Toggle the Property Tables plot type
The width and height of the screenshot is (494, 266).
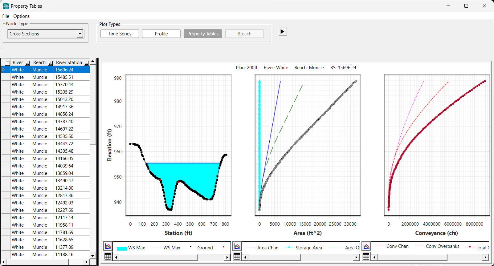[203, 34]
